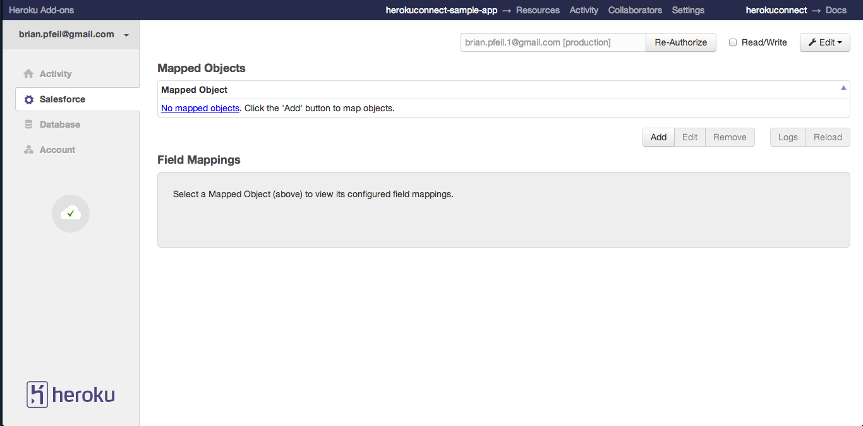The width and height of the screenshot is (863, 426).
Task: Click the herokuconnect-sample-app link
Action: coord(442,10)
